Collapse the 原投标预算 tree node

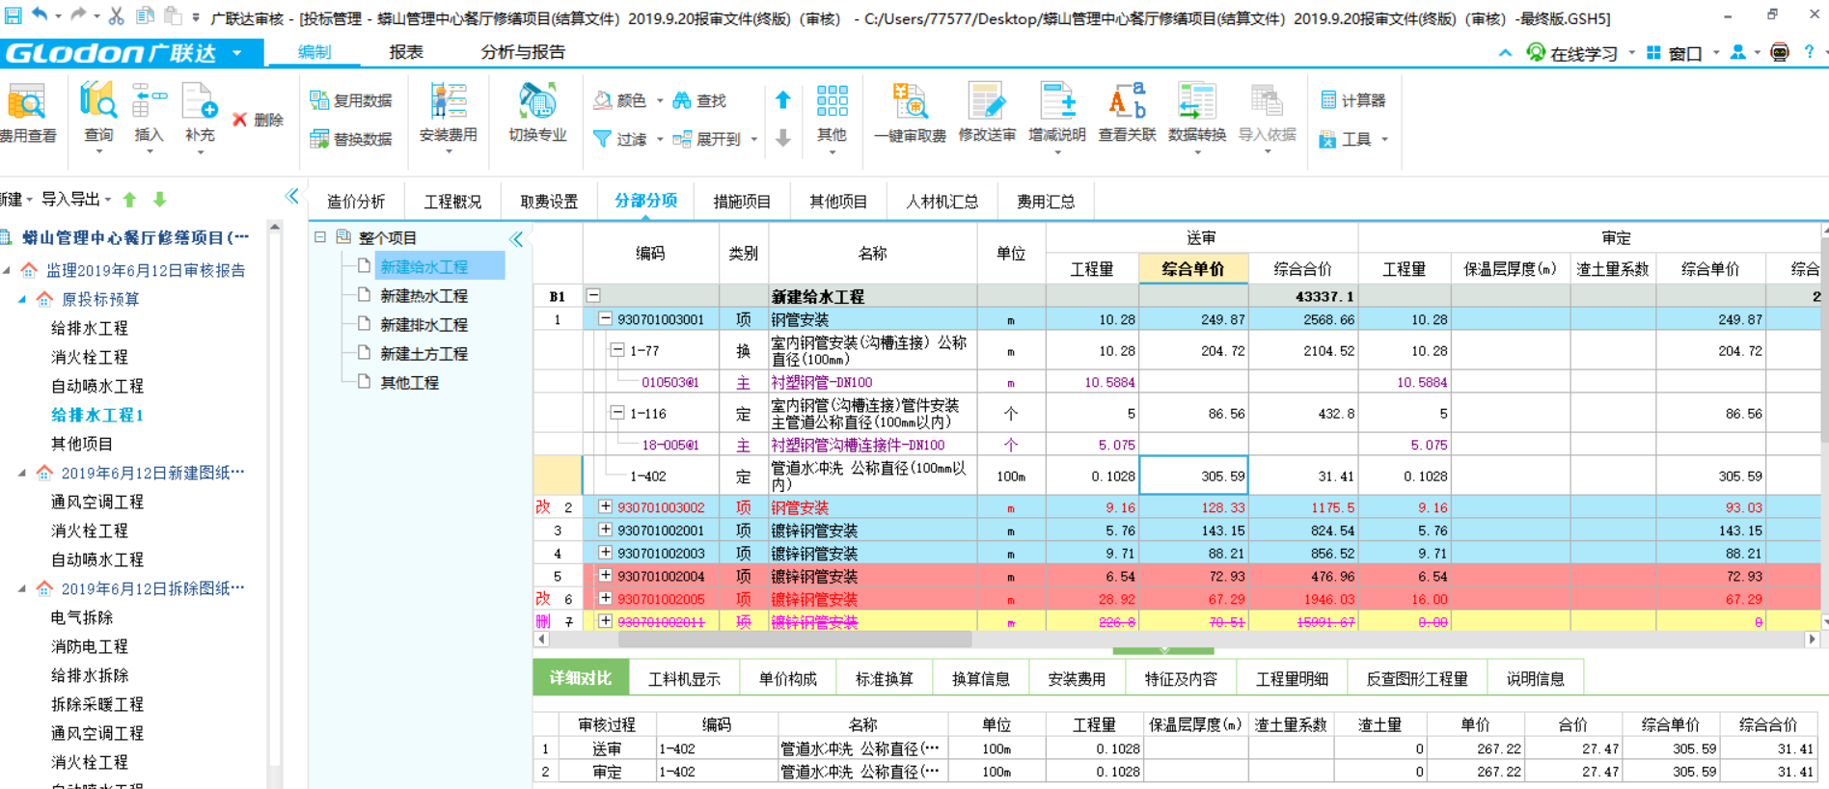(22, 299)
